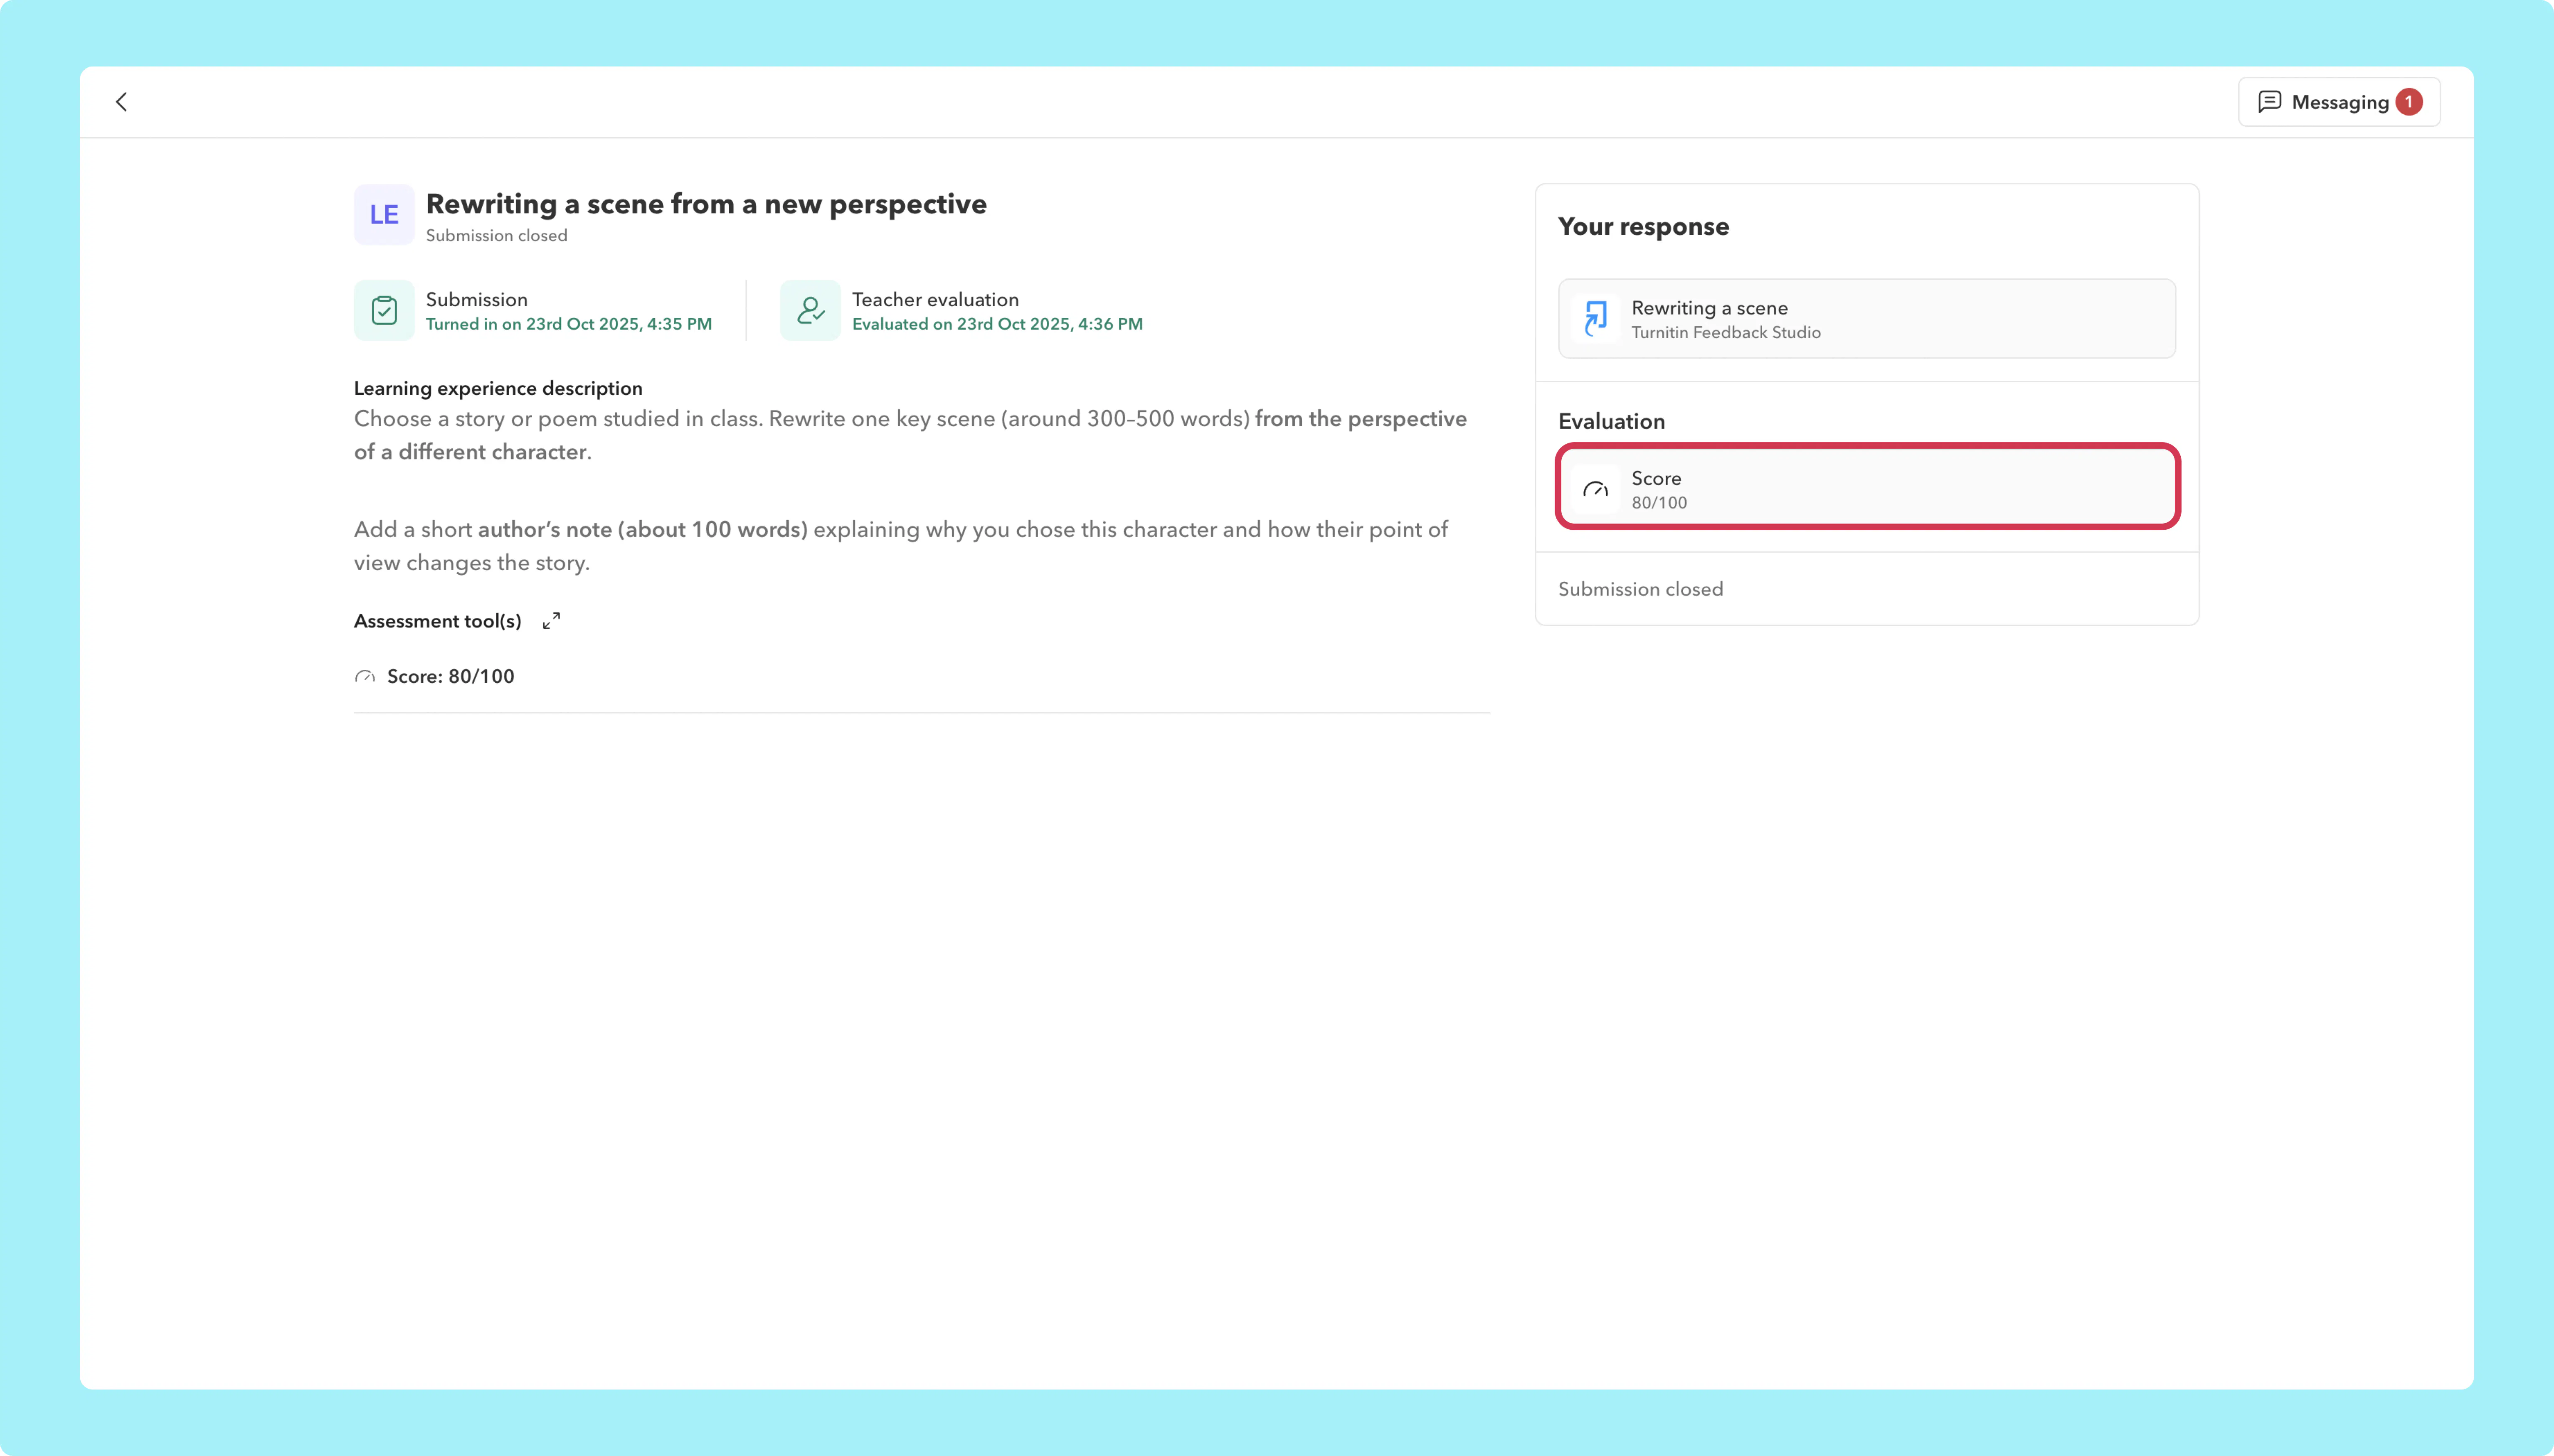Click the Submission clipboard check icon
Image resolution: width=2554 pixels, height=1456 pixels.
(x=384, y=310)
